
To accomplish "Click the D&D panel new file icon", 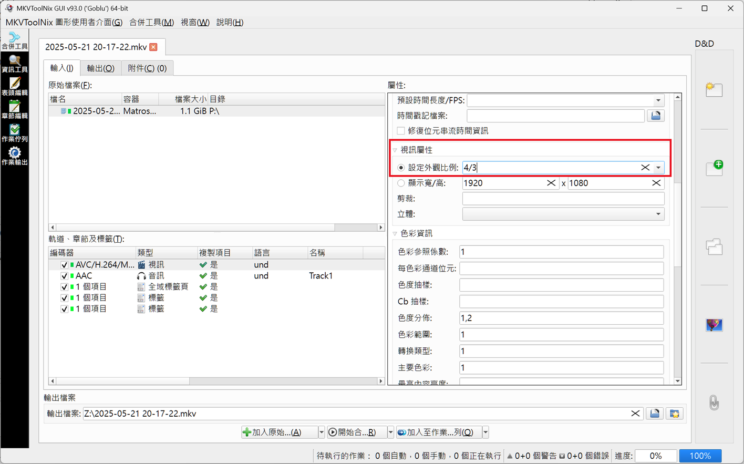I will coord(714,89).
